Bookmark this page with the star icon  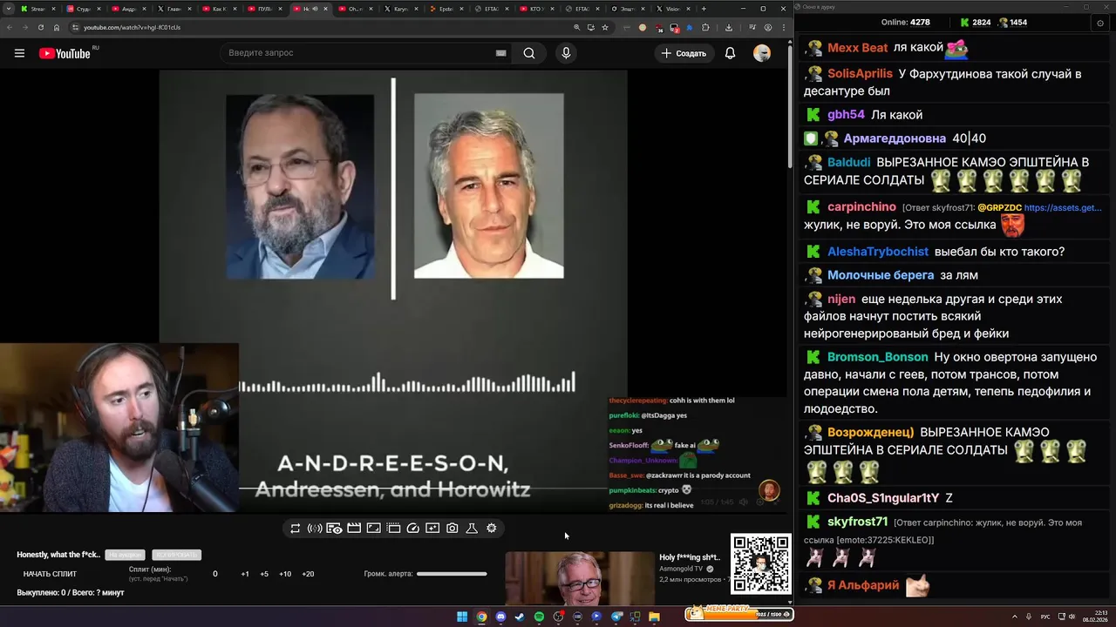point(605,27)
